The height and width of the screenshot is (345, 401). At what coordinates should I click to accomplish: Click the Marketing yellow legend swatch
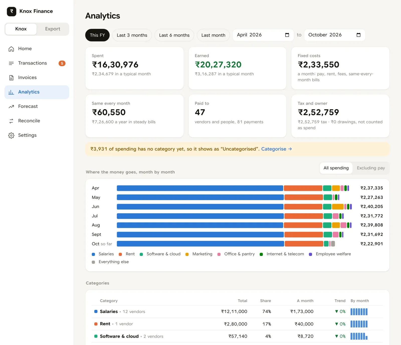(x=187, y=254)
